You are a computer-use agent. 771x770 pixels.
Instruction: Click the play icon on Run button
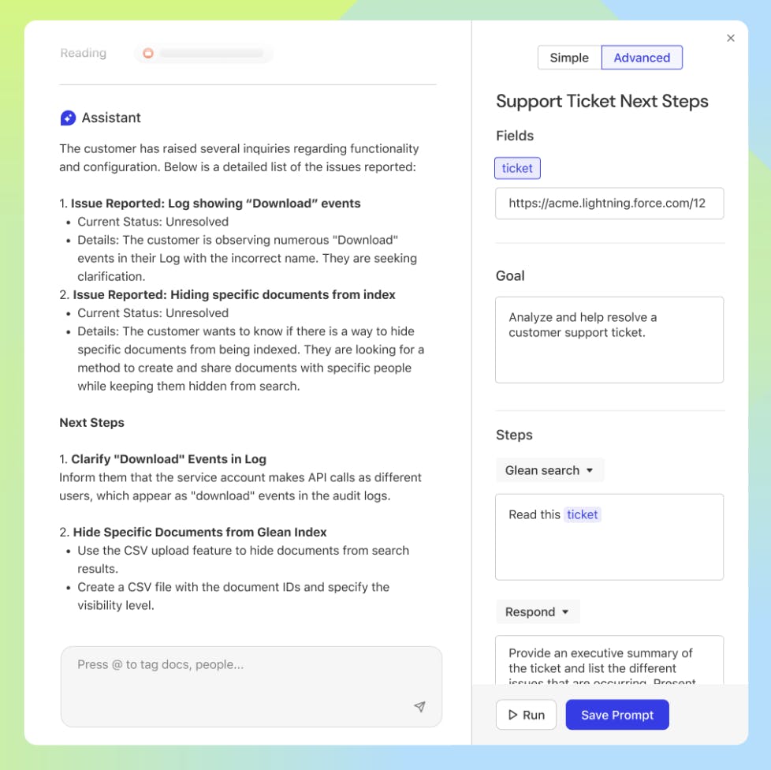click(512, 715)
